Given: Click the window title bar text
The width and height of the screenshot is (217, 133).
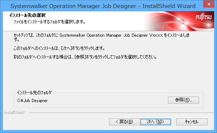Looking at the screenshot, I should (x=103, y=6).
